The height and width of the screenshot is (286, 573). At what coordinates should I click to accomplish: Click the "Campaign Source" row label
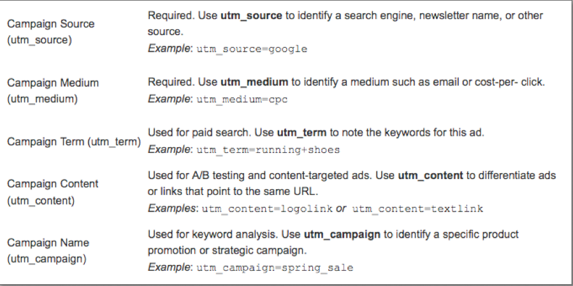51,24
